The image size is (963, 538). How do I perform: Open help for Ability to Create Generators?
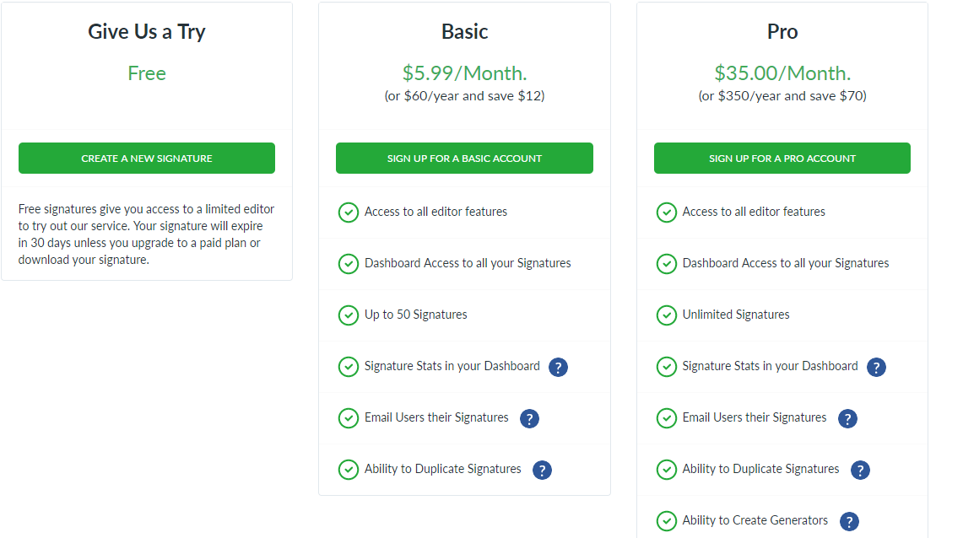[849, 521]
